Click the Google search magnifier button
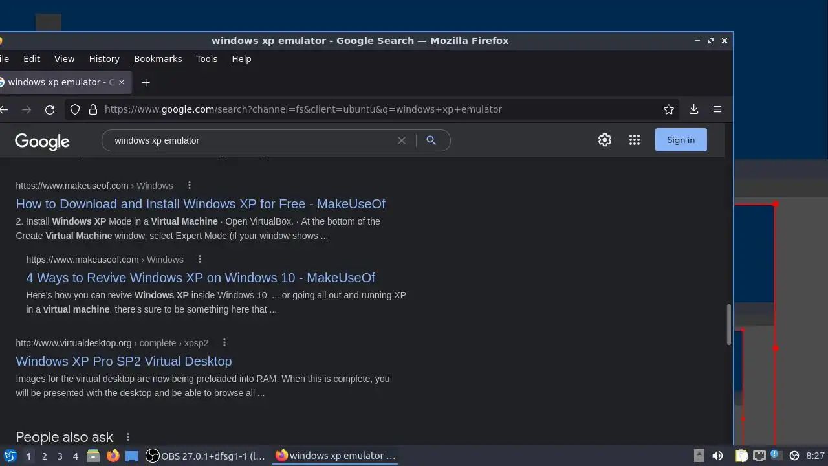The width and height of the screenshot is (828, 466). coord(431,140)
